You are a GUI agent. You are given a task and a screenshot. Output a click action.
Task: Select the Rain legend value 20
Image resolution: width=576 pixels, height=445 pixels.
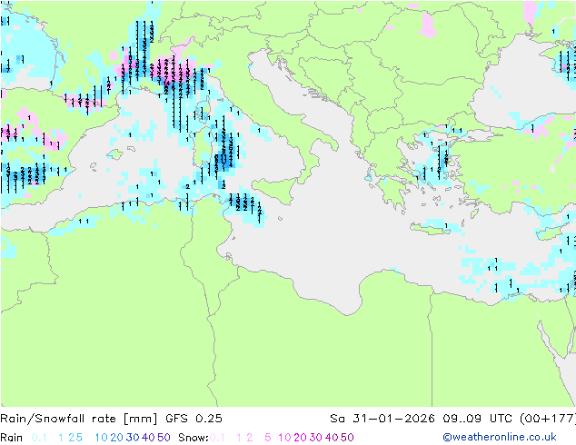coord(117,438)
